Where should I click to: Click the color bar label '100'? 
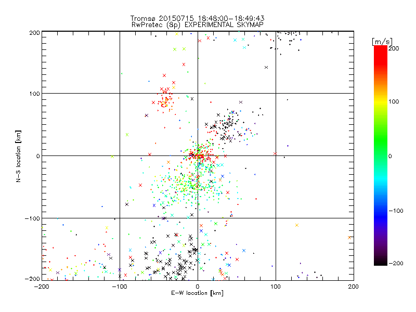point(394,101)
